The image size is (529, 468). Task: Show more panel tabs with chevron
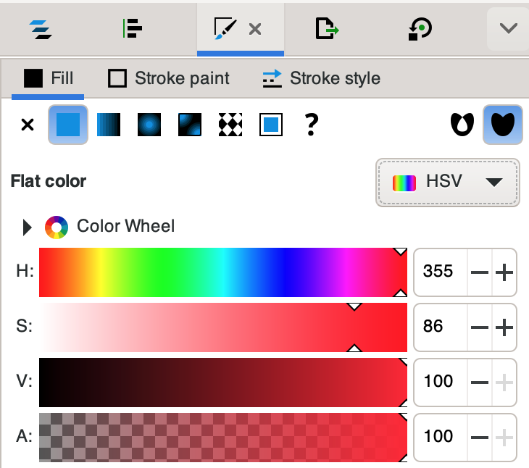pos(509,29)
